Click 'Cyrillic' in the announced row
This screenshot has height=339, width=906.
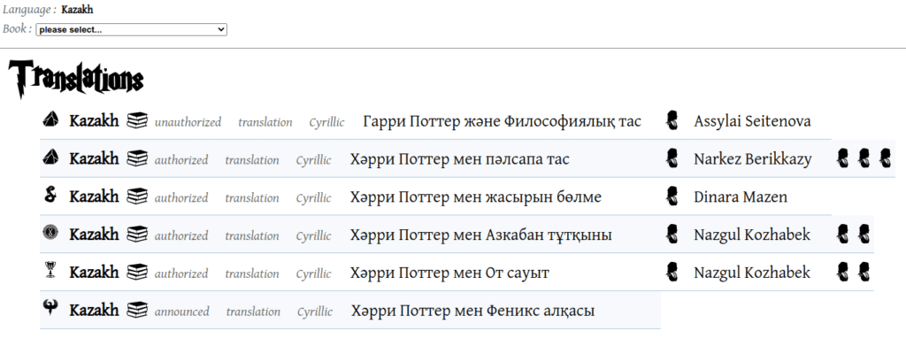315,312
